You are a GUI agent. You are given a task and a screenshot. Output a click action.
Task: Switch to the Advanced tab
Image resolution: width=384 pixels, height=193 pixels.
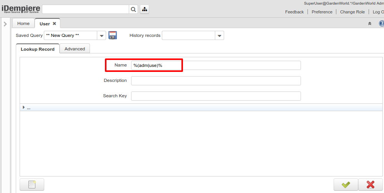pyautogui.click(x=75, y=49)
